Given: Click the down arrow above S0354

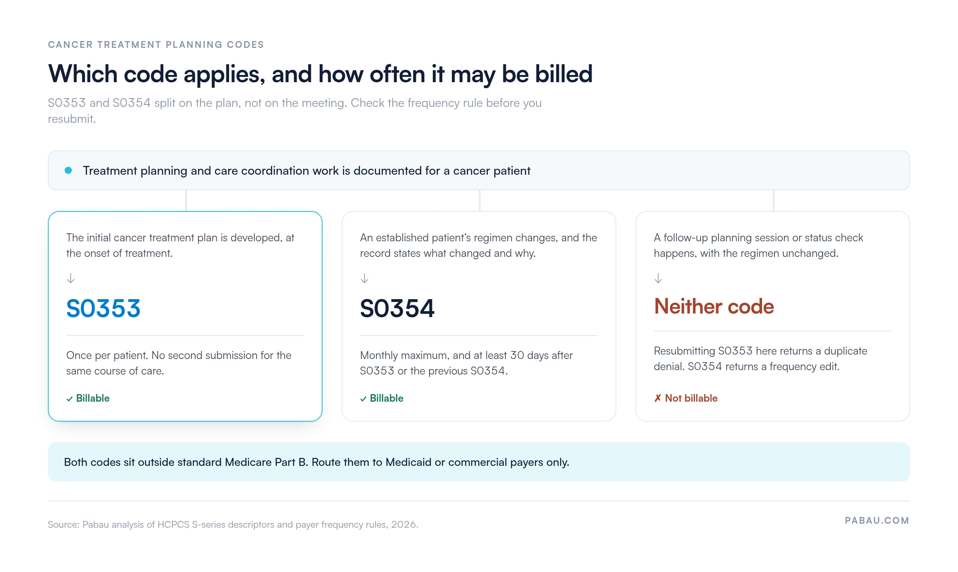Looking at the screenshot, I should coord(364,278).
